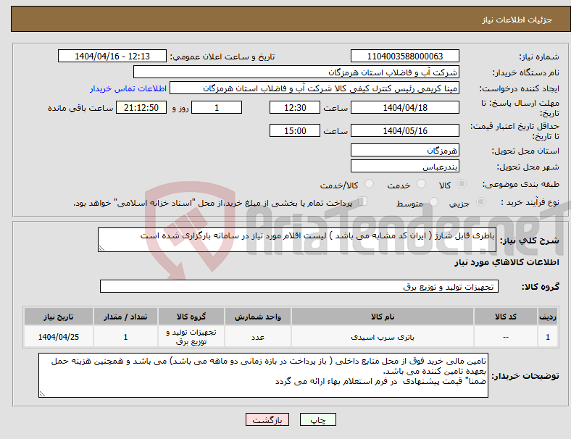The width and height of the screenshot is (571, 439).
Task: Select the خدمت radio button
Action: click(421, 184)
